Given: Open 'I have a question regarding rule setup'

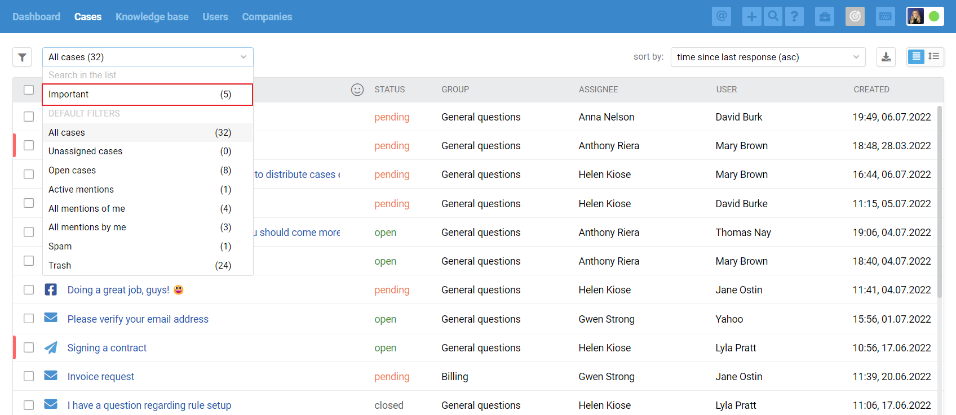Looking at the screenshot, I should [x=149, y=405].
